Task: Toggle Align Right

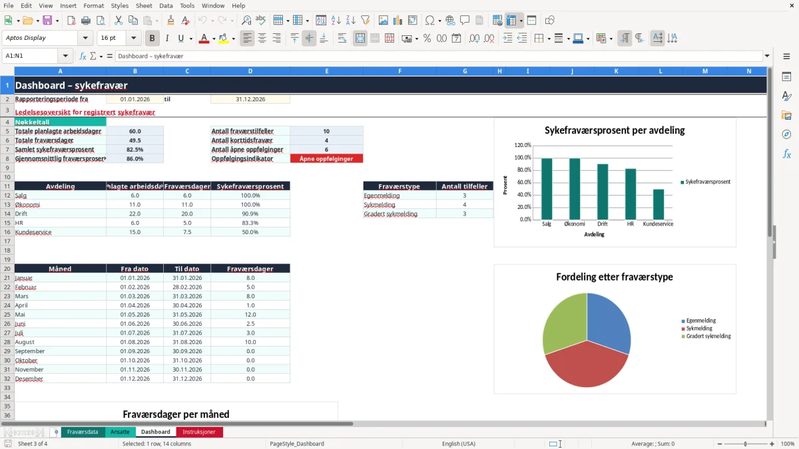Action: pyautogui.click(x=276, y=39)
